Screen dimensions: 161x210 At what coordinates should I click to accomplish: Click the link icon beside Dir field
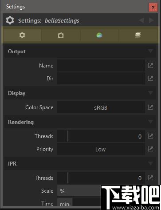150,78
